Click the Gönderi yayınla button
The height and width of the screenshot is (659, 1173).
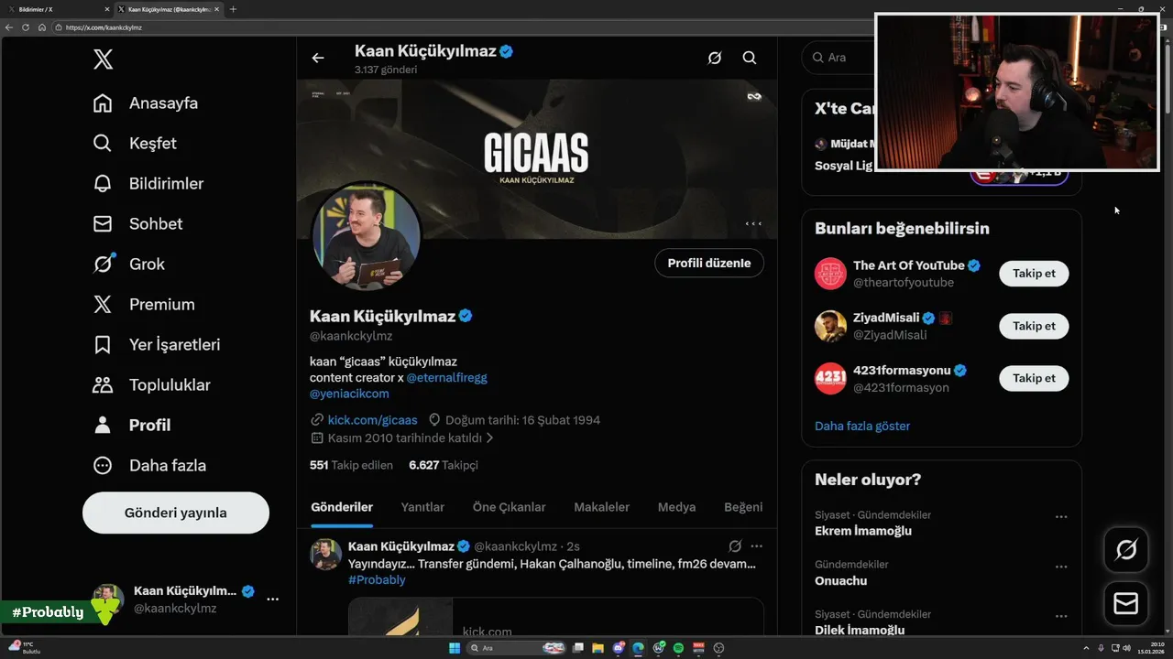tap(176, 513)
